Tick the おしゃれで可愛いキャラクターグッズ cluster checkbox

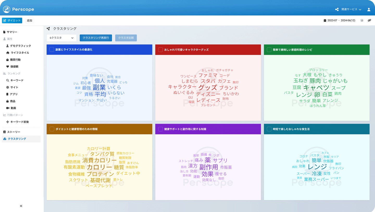click(x=160, y=50)
